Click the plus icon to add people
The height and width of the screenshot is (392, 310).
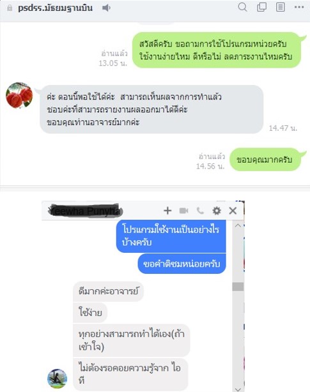pos(167,211)
